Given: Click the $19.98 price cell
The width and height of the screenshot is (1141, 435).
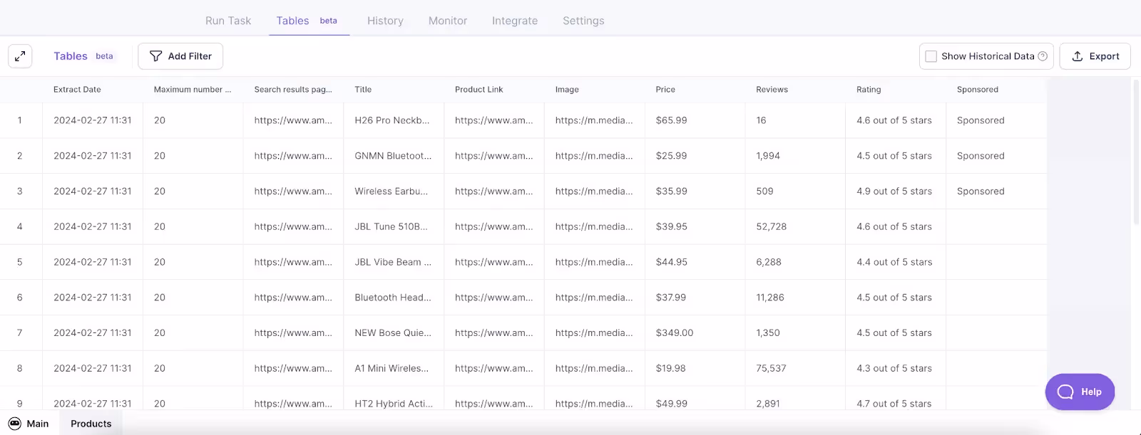Looking at the screenshot, I should click(x=695, y=368).
